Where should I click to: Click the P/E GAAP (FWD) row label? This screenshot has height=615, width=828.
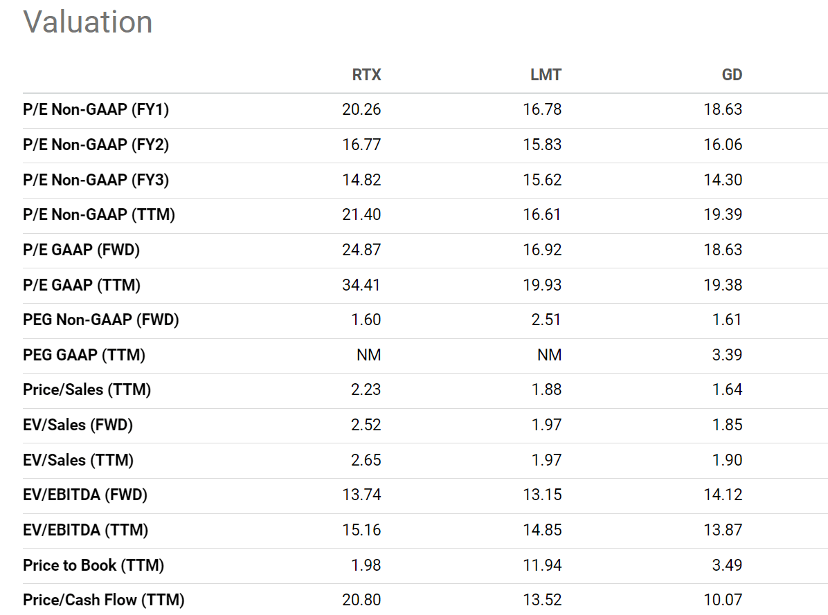coord(81,250)
